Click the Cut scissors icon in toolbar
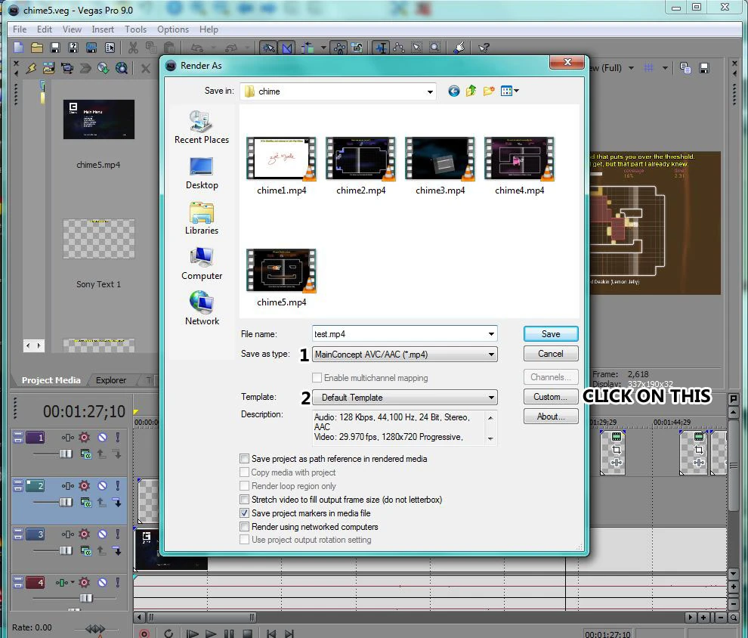The image size is (748, 638). point(133,48)
